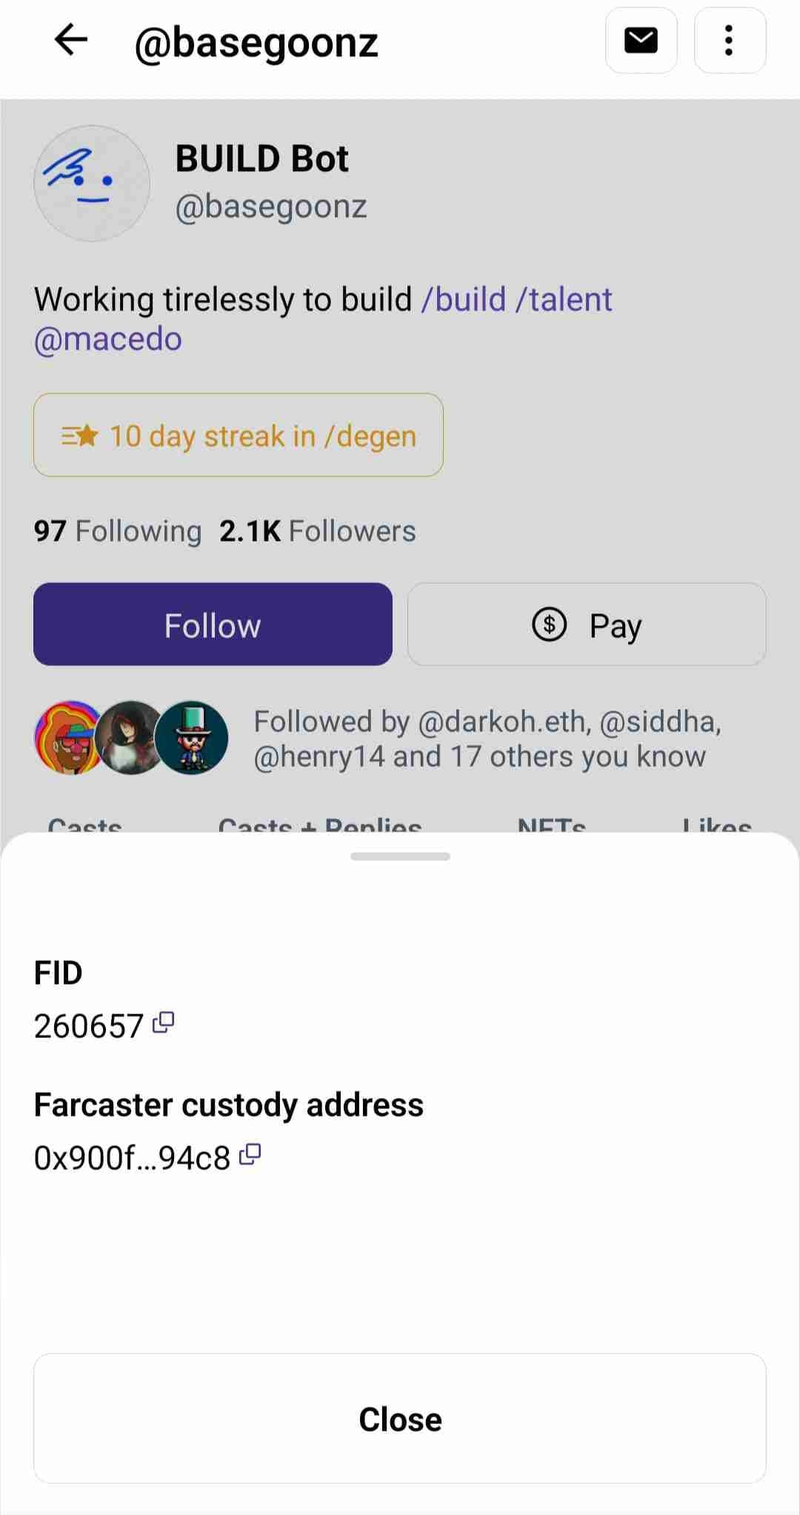Tap the BUILD Bot profile avatar

(x=92, y=183)
